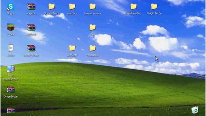Screen dimensions: 206x116
Task: Select the originnn WinRAR archive
Action: (x=31, y=6)
